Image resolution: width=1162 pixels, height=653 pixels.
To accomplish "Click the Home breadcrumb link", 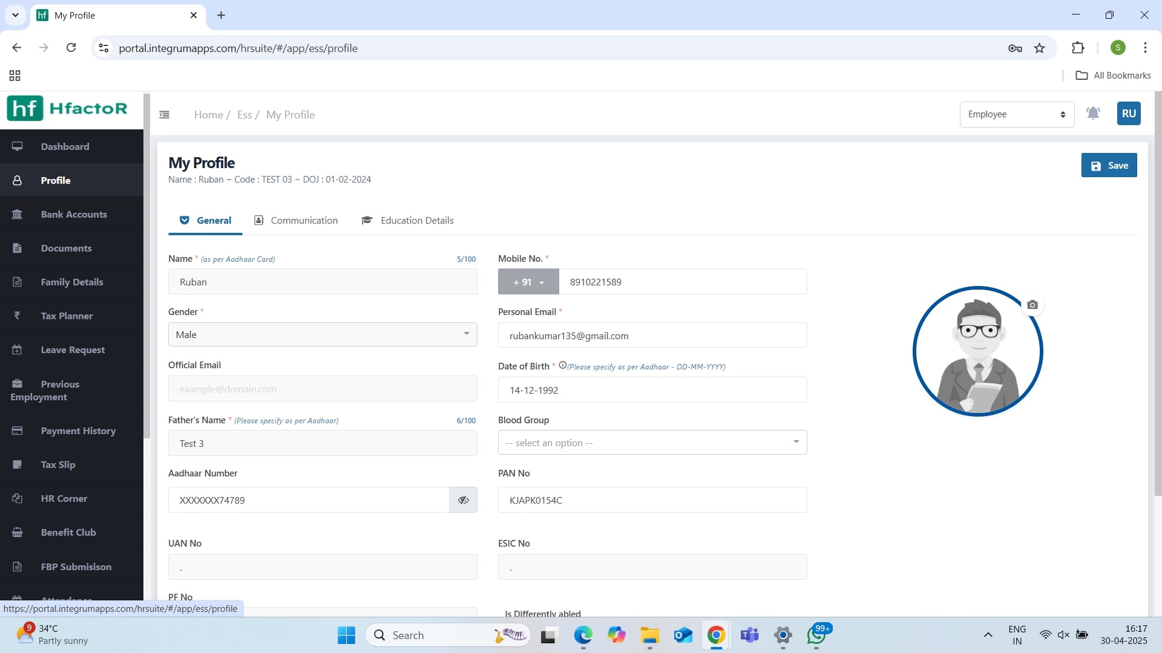I will (x=208, y=115).
